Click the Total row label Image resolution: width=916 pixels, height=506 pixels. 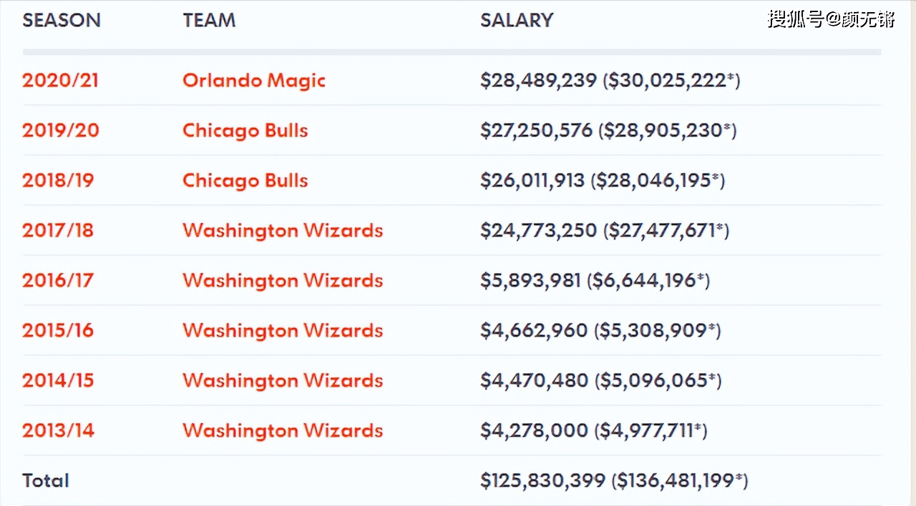coord(46,480)
